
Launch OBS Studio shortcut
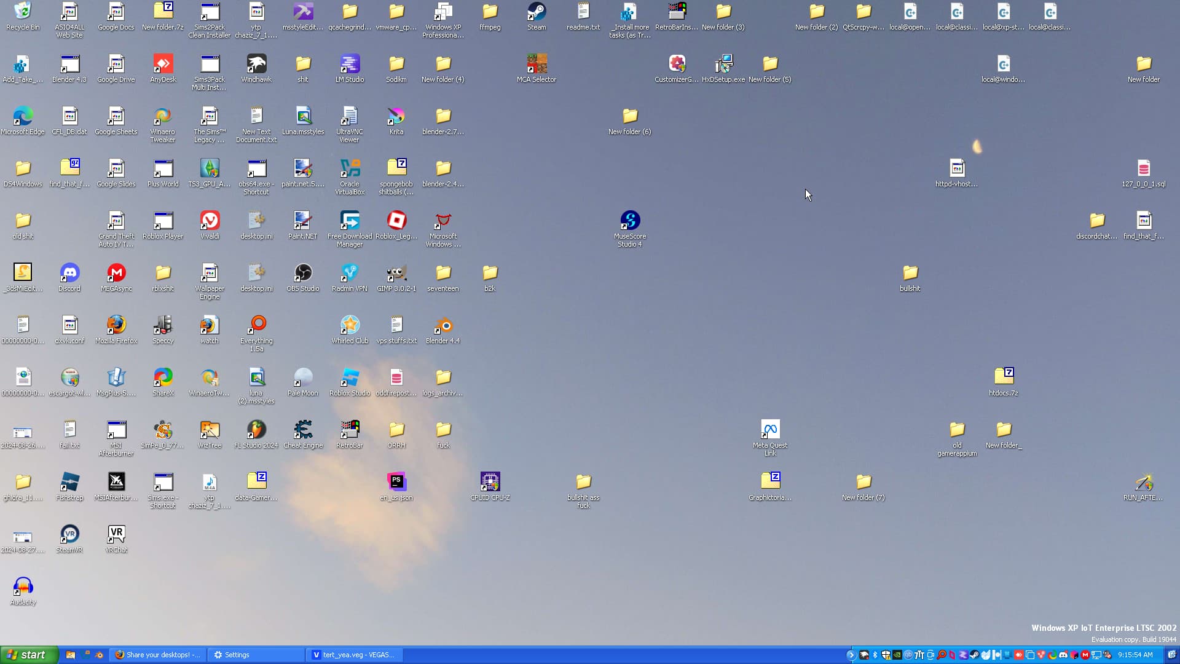303,278
